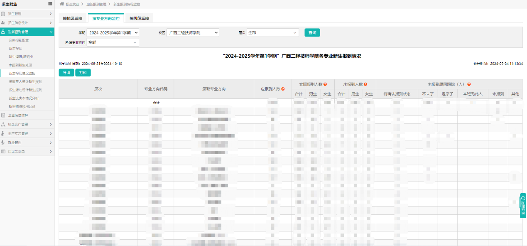Expand the 招生信息统计 menu
The image size is (527, 246).
click(x=51, y=23)
